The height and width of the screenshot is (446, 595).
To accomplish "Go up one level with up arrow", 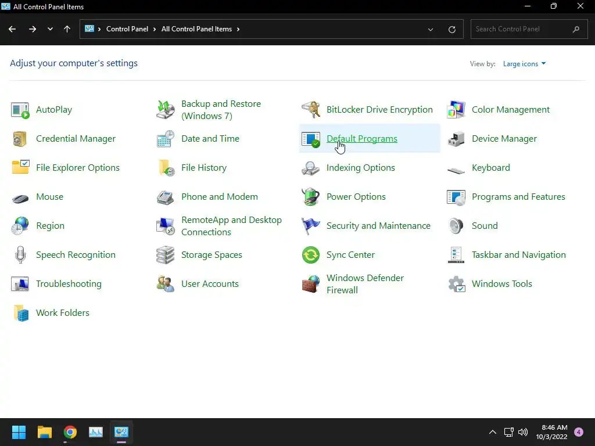I will pyautogui.click(x=67, y=29).
